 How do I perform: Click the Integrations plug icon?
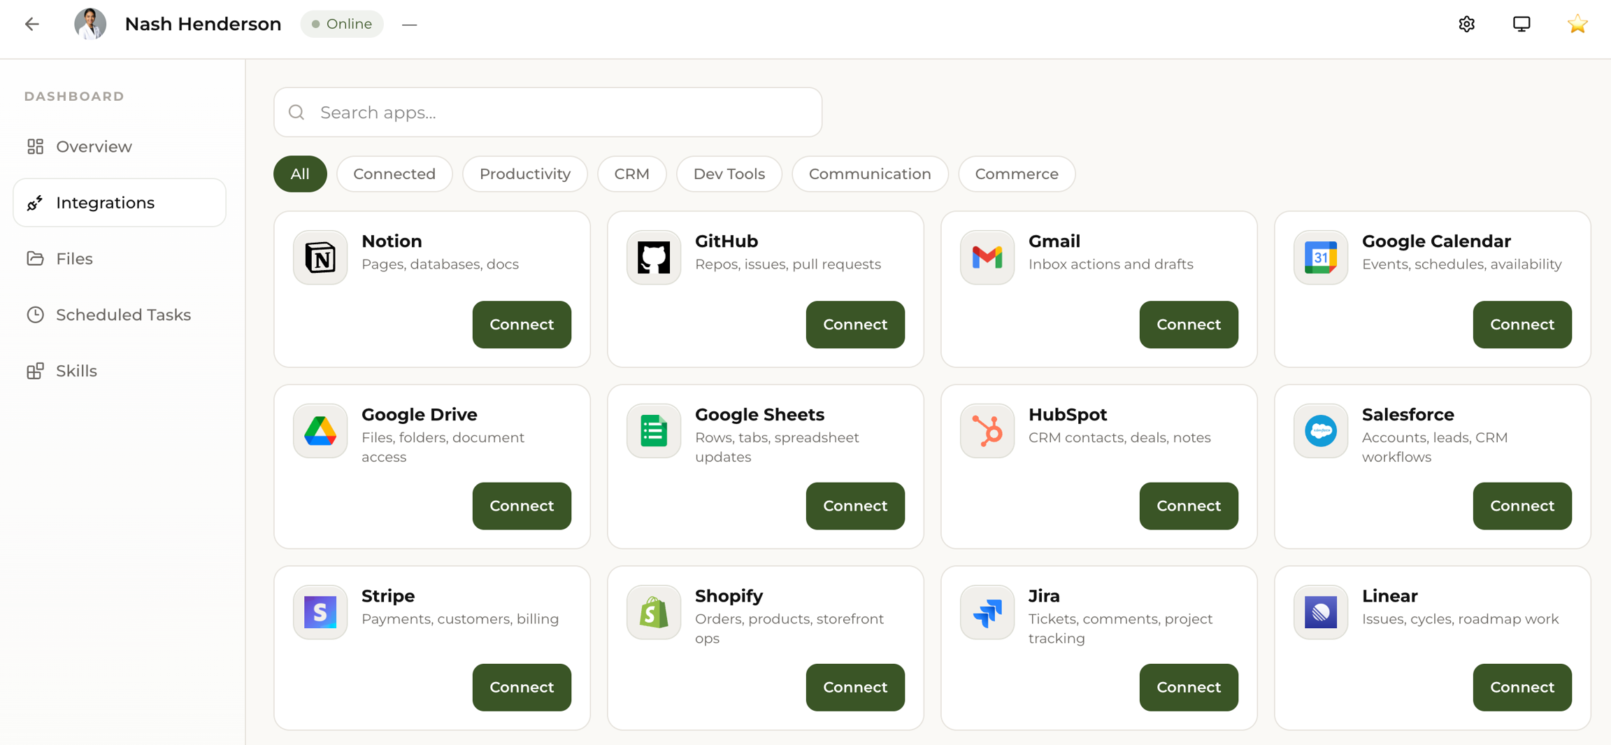(35, 203)
